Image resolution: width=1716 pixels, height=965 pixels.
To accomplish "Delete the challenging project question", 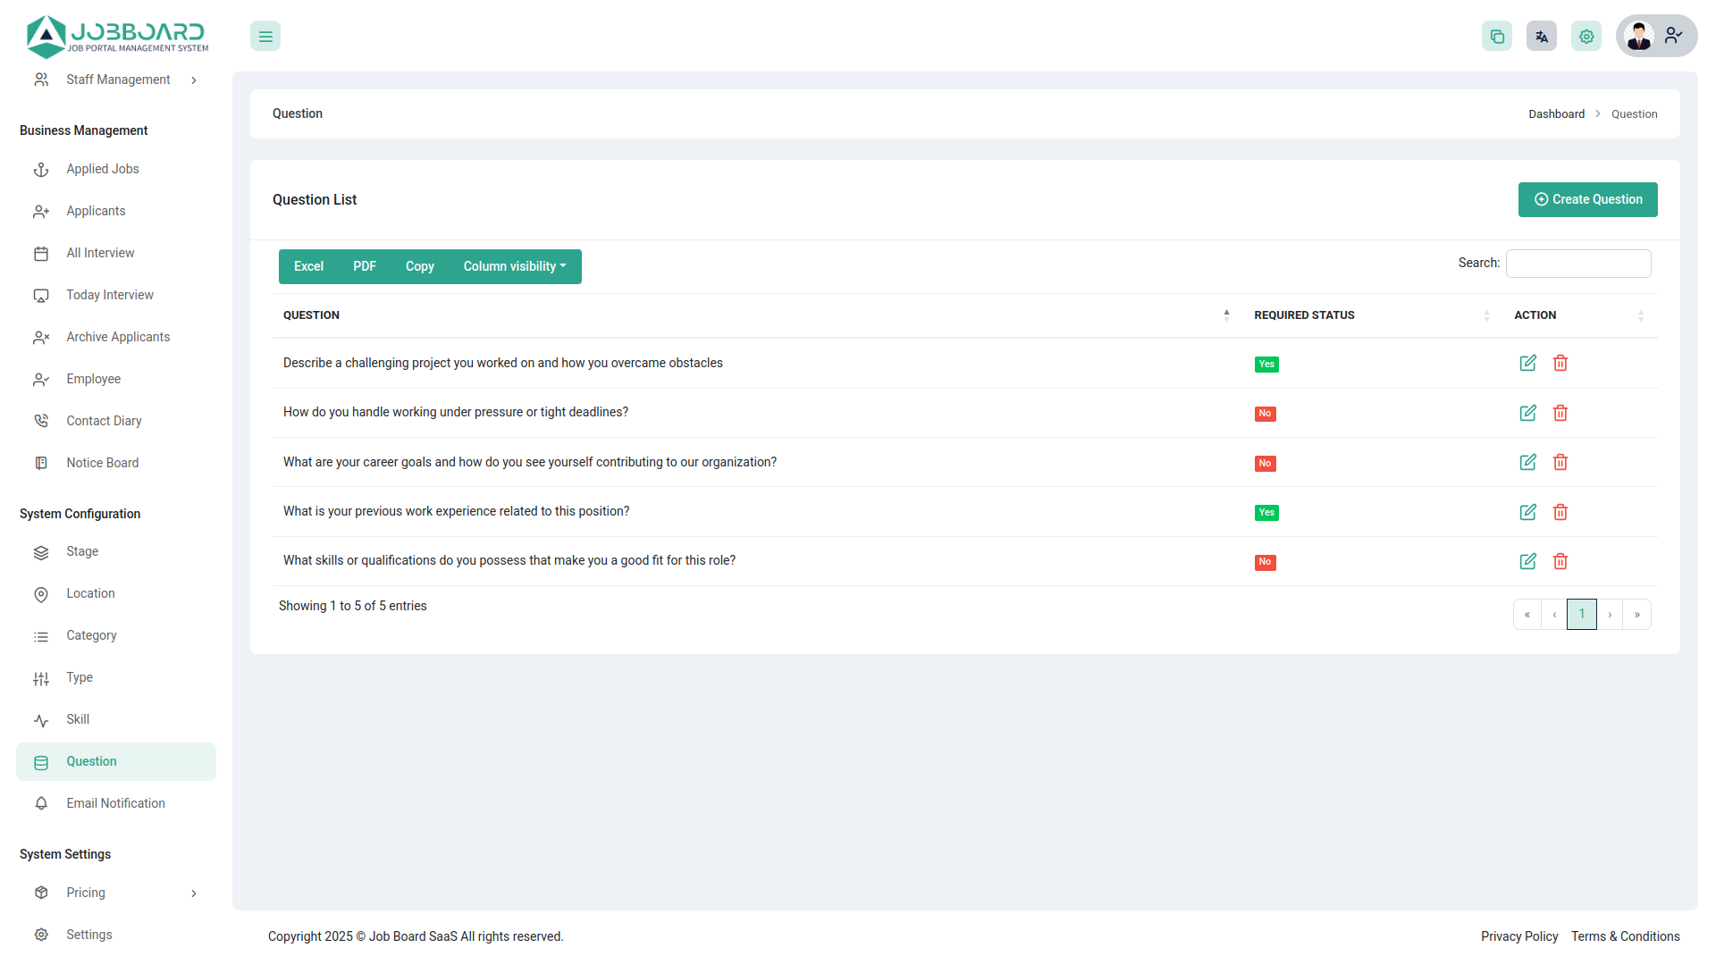I will [1560, 363].
